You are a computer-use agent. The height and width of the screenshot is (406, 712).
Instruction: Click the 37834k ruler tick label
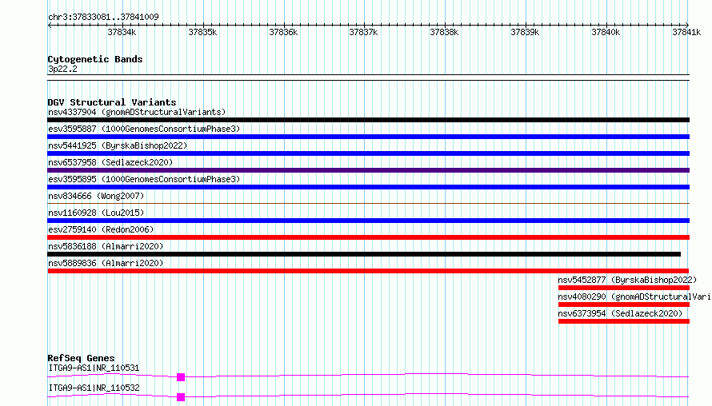[x=122, y=32]
